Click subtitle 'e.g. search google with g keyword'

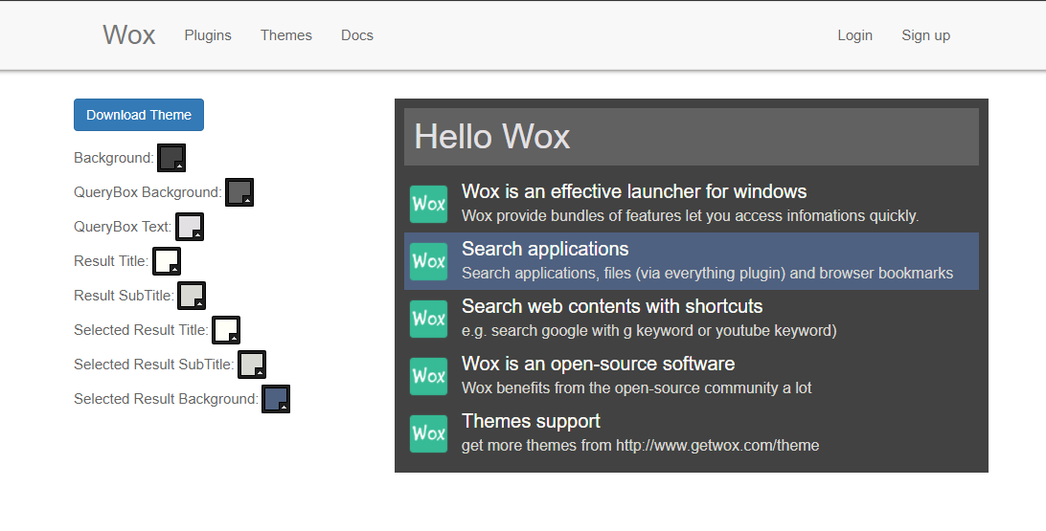pos(649,330)
